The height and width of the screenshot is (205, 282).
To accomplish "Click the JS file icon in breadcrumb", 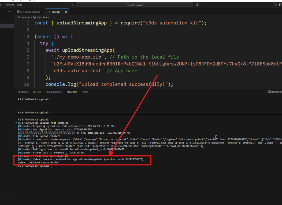I will click(19, 17).
